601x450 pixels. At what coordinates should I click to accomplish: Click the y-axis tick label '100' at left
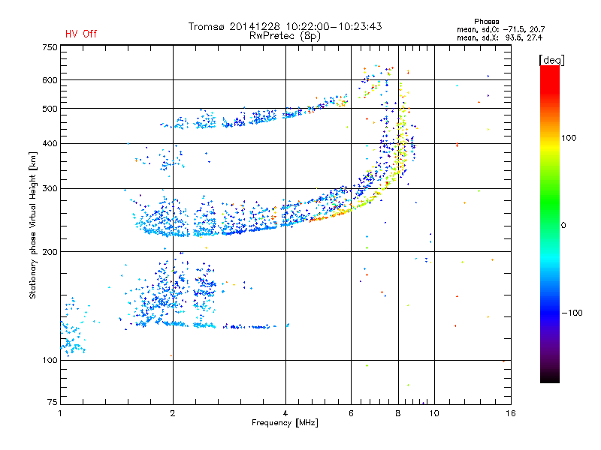pyautogui.click(x=50, y=360)
